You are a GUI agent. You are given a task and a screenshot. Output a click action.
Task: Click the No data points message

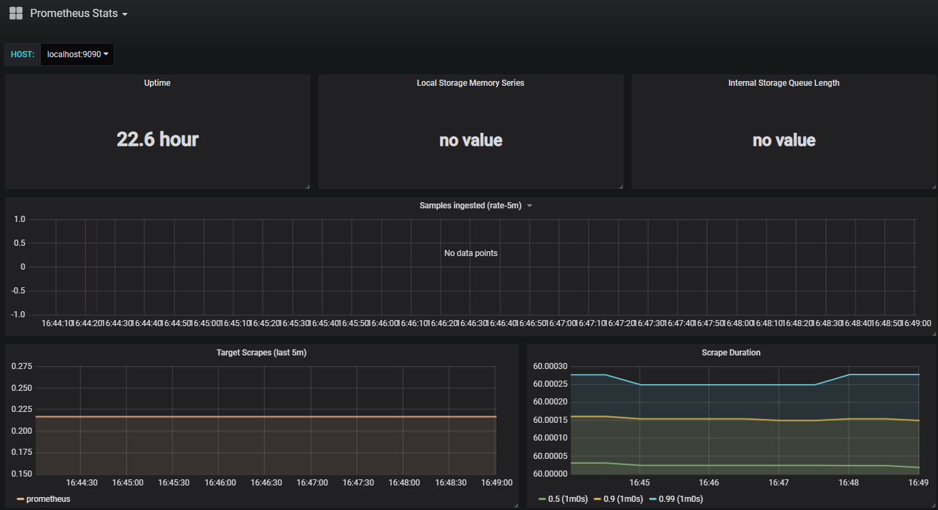pos(471,253)
